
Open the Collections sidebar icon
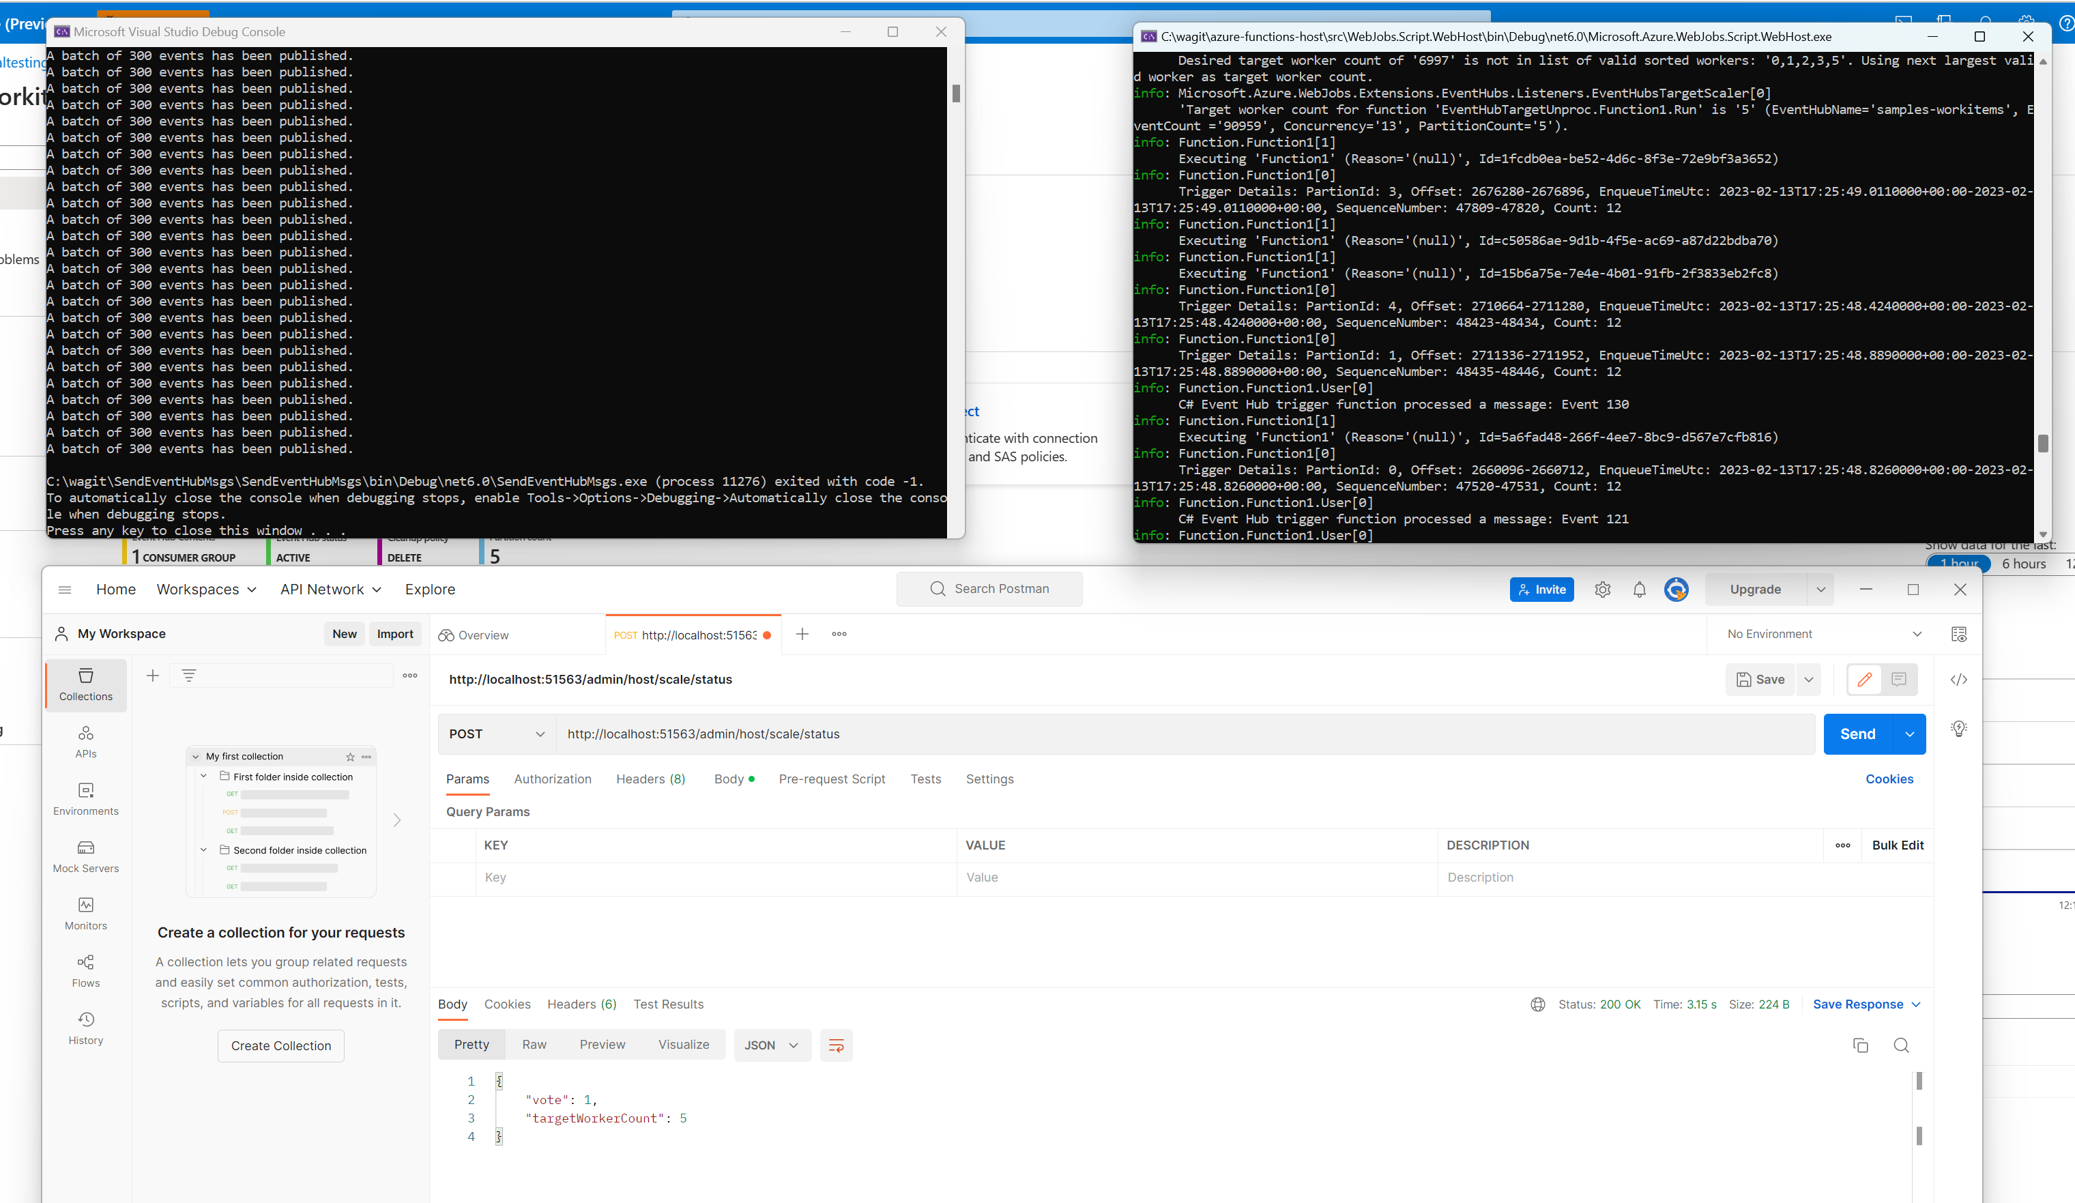[86, 684]
